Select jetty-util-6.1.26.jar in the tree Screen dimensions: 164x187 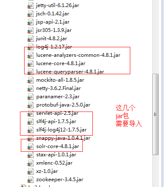tap(57, 5)
